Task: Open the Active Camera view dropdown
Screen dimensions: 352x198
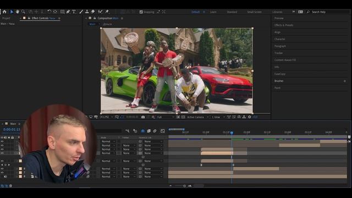Action: click(198, 117)
